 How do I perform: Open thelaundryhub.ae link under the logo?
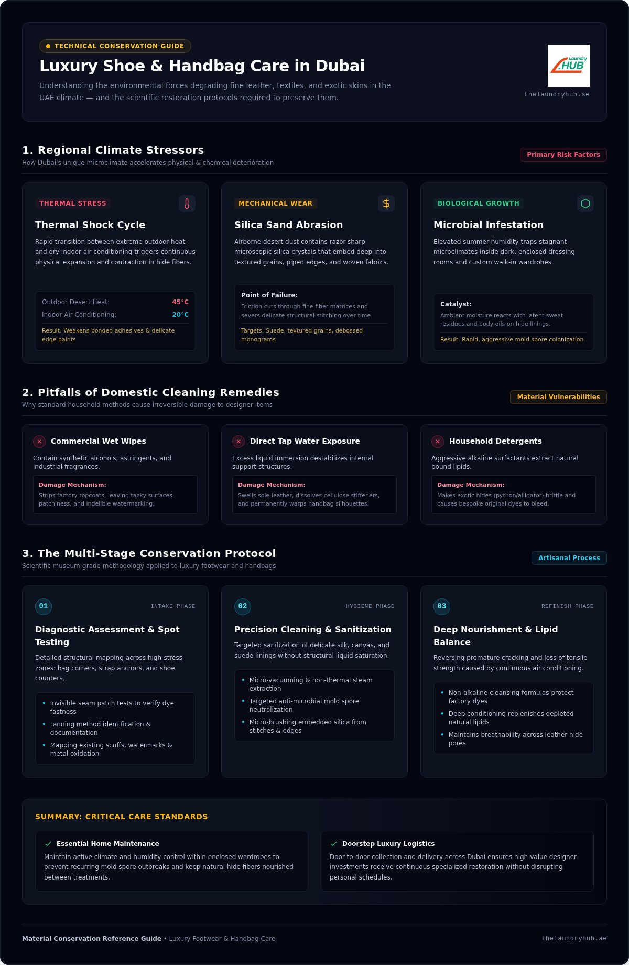coord(557,94)
